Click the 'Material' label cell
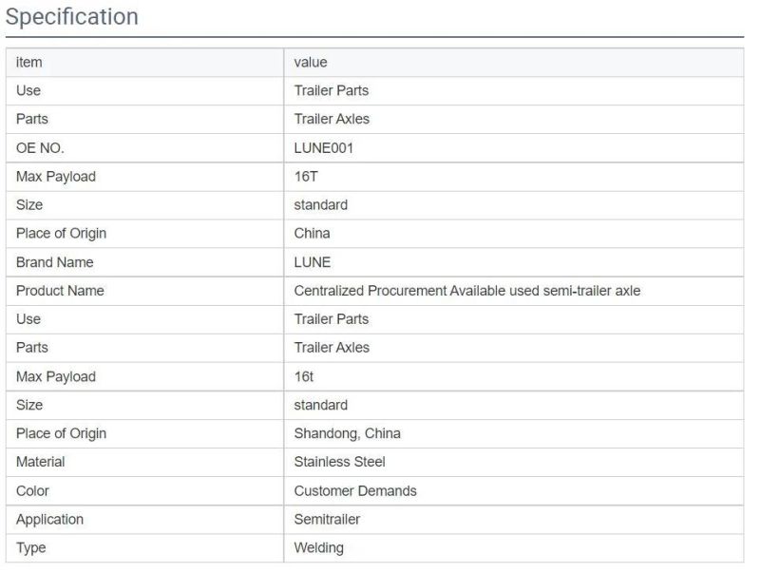 pyautogui.click(x=144, y=462)
